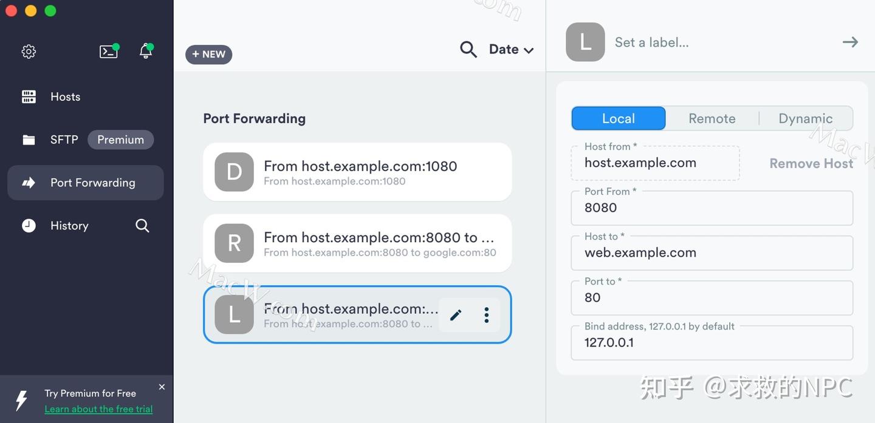This screenshot has height=423, width=875.
Task: Open the History section
Action: [69, 225]
